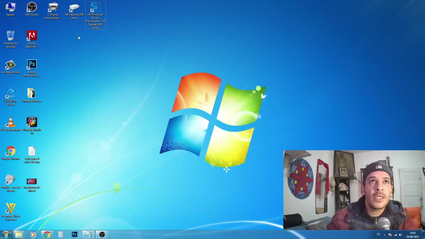
Task: Show hidden system tray icons
Action: 384,235
